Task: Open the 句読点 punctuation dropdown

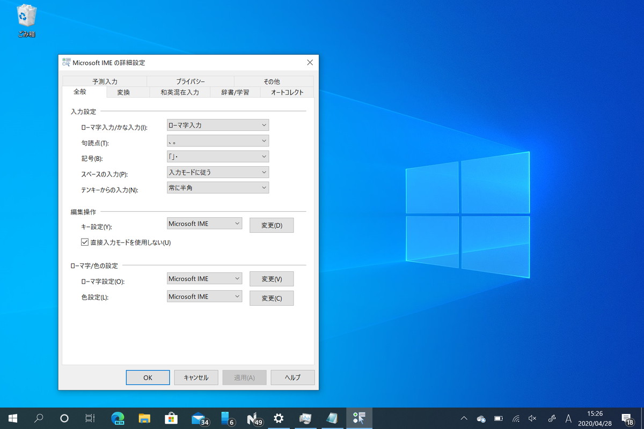Action: [218, 140]
